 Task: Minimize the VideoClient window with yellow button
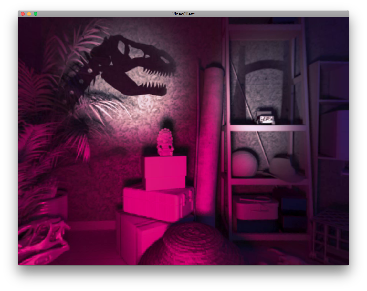(29, 14)
